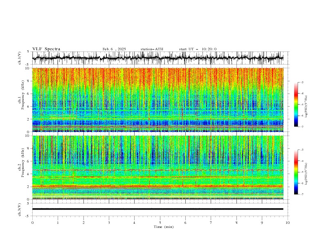Click the ch.1 spectrogram color bar

pos(296,105)
